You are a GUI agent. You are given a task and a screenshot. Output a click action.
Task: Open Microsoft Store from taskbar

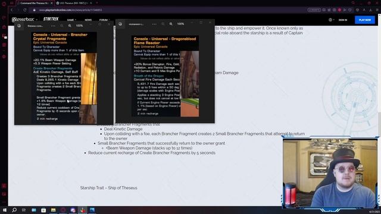(43, 210)
